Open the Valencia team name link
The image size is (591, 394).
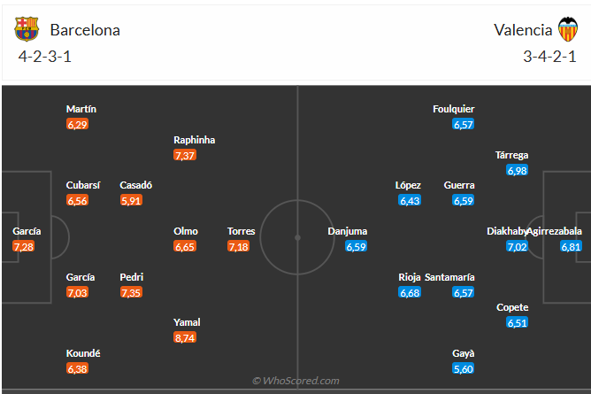(523, 30)
